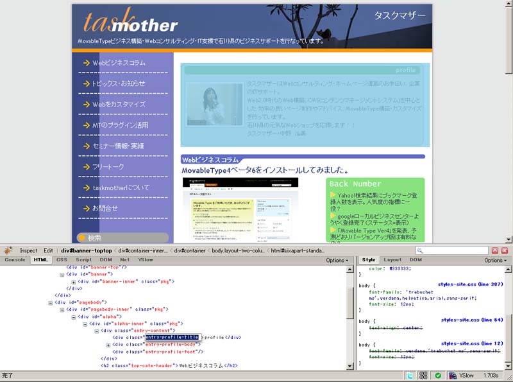Click the red minimize Firebug panel button

click(x=495, y=250)
